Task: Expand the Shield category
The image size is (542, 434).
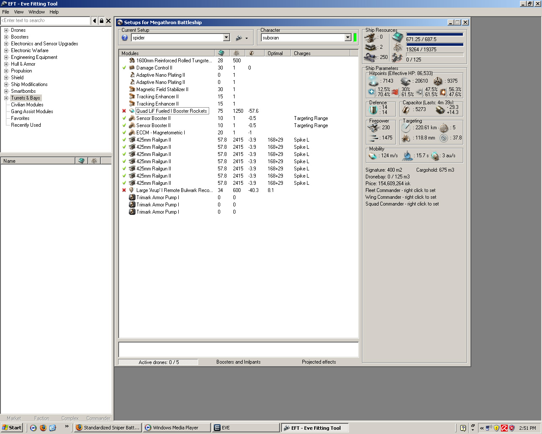Action: tap(6, 78)
